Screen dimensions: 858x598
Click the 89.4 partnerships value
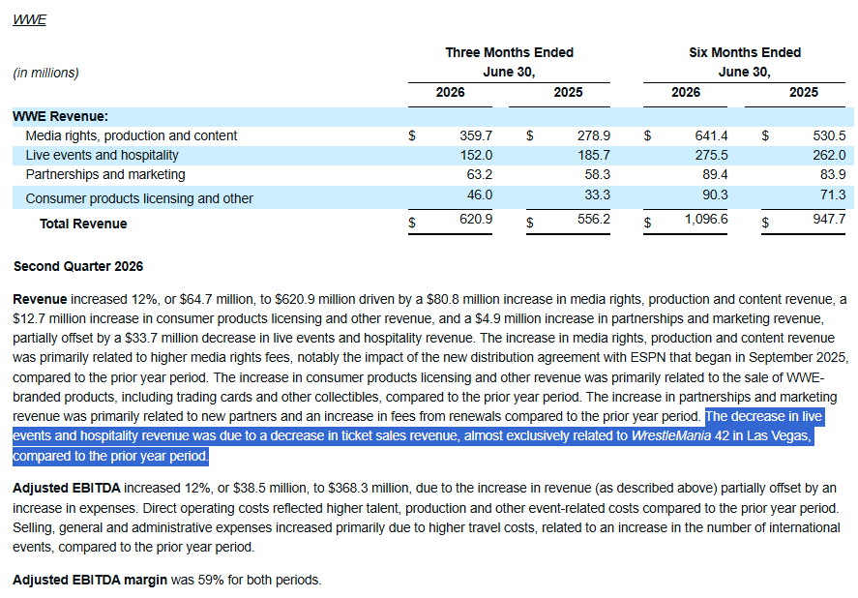click(x=715, y=175)
